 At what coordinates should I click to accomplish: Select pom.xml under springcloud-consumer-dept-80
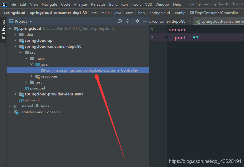(x=78, y=88)
